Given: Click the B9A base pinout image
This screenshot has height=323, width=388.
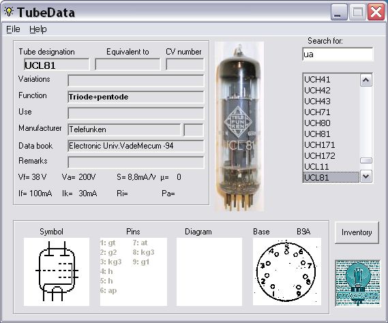Looking at the screenshot, I should 287,272.
